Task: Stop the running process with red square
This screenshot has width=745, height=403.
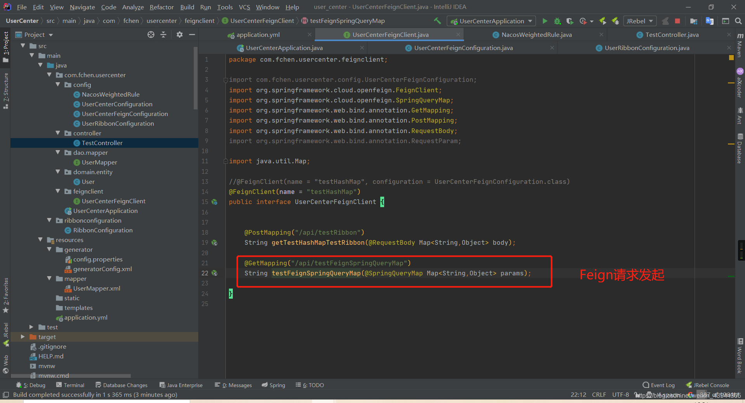Action: click(x=677, y=21)
